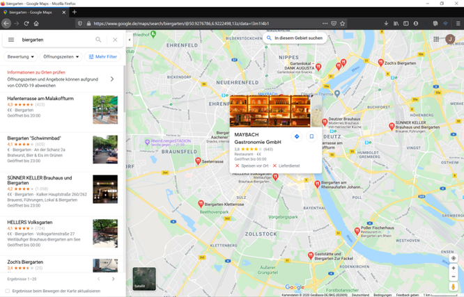
Task: Zoom in with the plus button
Action: tap(454, 268)
